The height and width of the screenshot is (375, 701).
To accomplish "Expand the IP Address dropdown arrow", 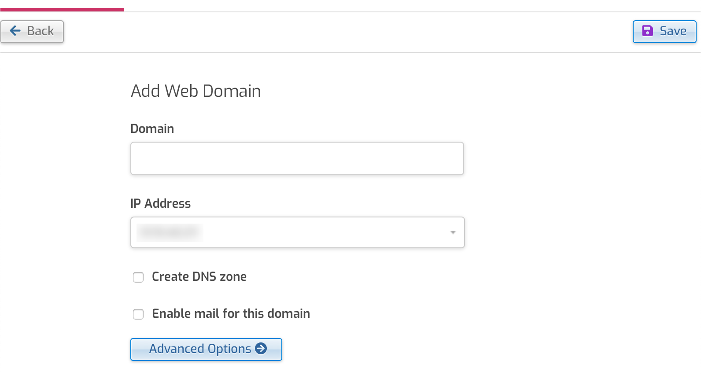I will [x=453, y=232].
